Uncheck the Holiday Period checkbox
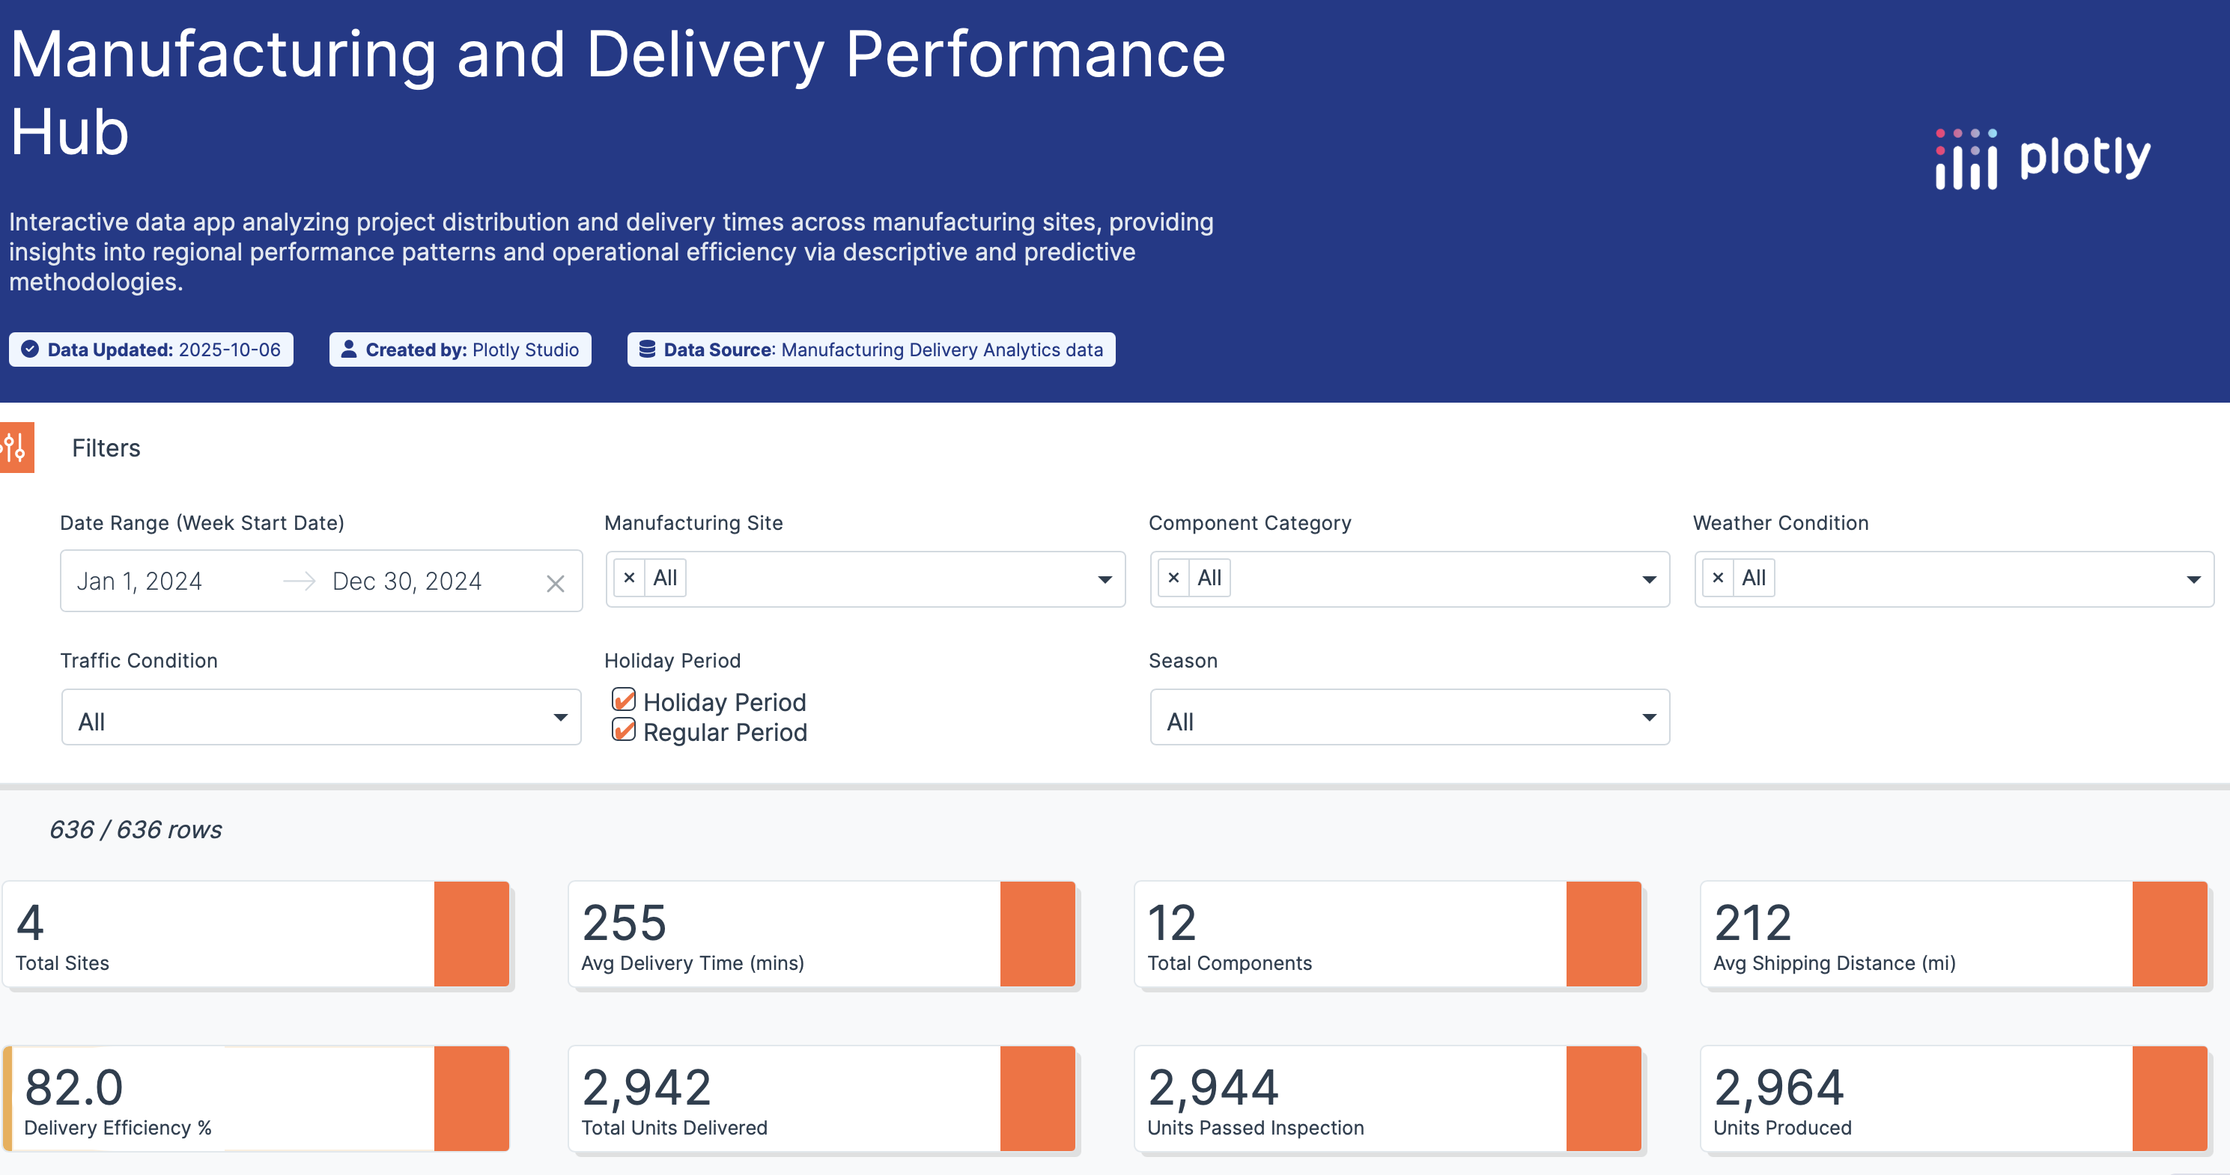The width and height of the screenshot is (2230, 1175). pos(623,699)
